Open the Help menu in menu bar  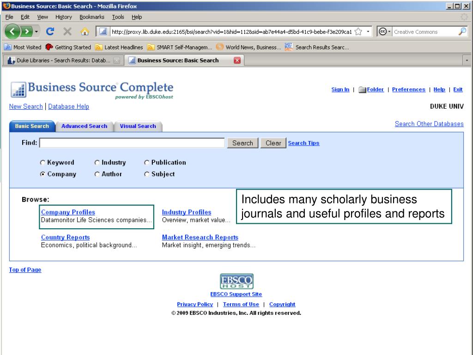pos(137,17)
